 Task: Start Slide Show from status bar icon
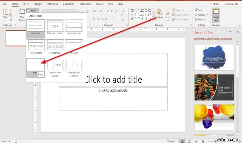[203, 141]
